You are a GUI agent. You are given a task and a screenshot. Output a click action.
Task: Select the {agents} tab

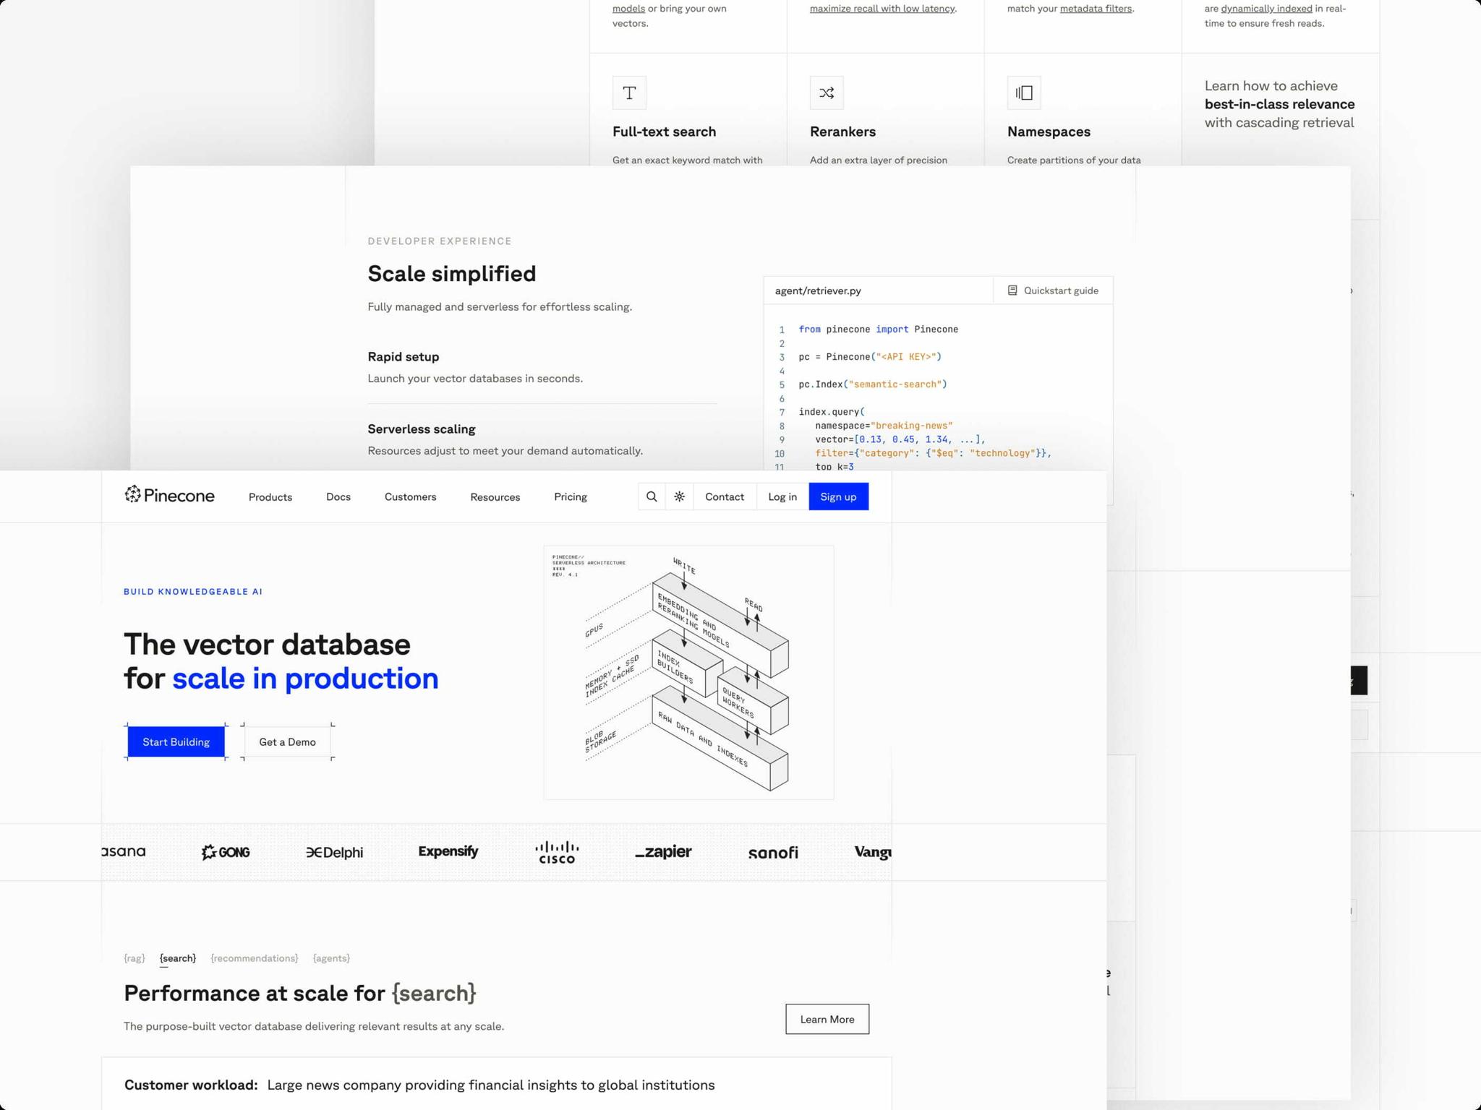click(x=331, y=958)
